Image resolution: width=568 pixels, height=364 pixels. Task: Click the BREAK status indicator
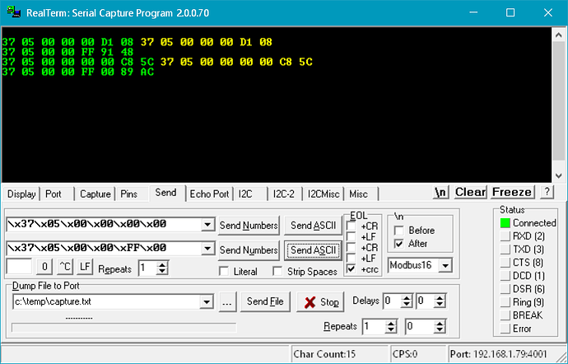click(x=505, y=315)
